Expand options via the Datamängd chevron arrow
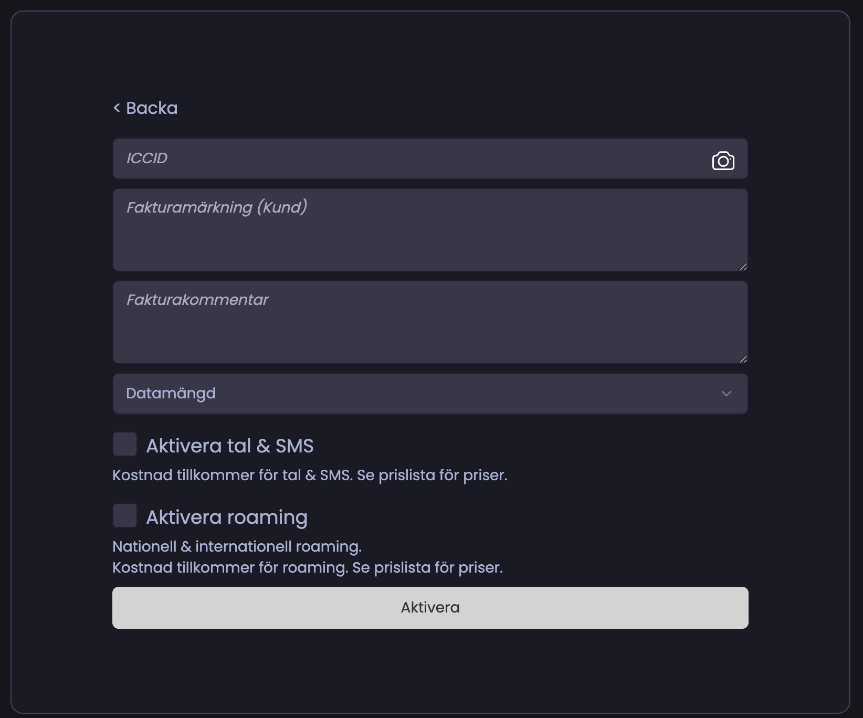This screenshot has width=863, height=718. coord(727,394)
